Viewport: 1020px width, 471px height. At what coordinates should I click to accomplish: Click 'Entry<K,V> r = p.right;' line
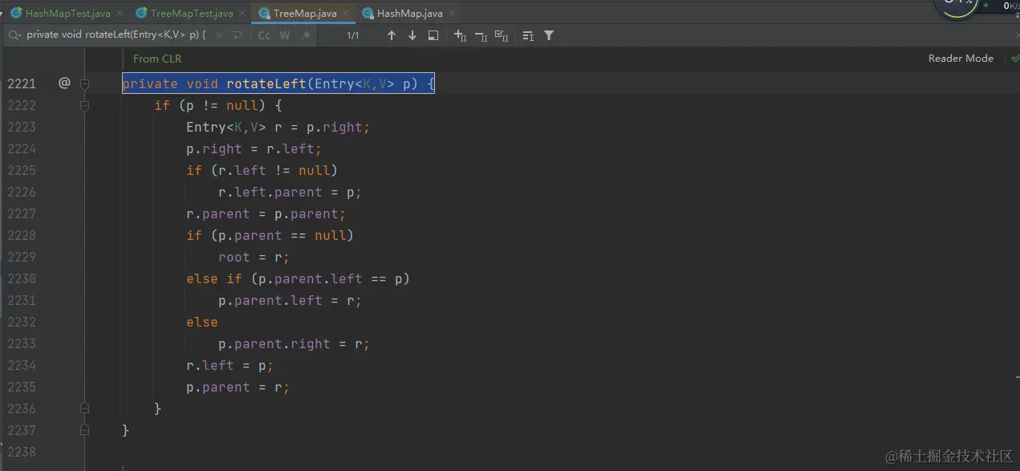pos(278,127)
